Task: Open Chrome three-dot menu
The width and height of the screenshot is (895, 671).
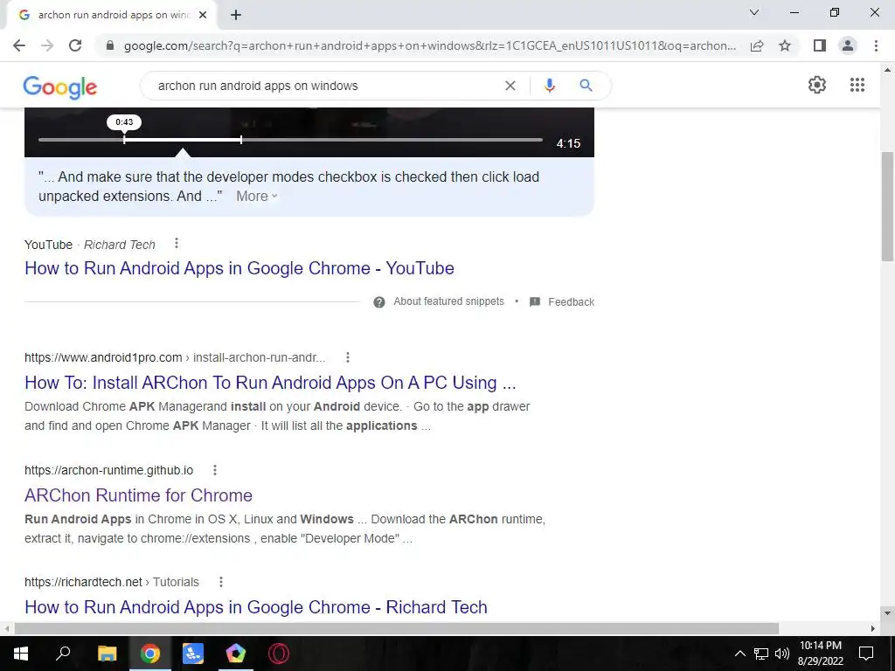Action: click(x=876, y=45)
